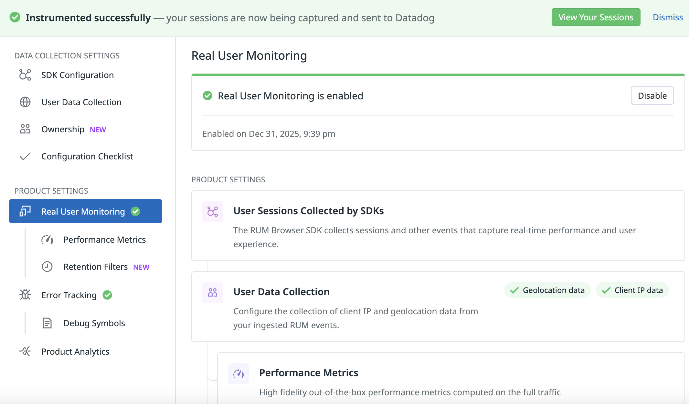Click the Configuration Checklist checkmark icon
Image resolution: width=689 pixels, height=404 pixels.
point(25,157)
